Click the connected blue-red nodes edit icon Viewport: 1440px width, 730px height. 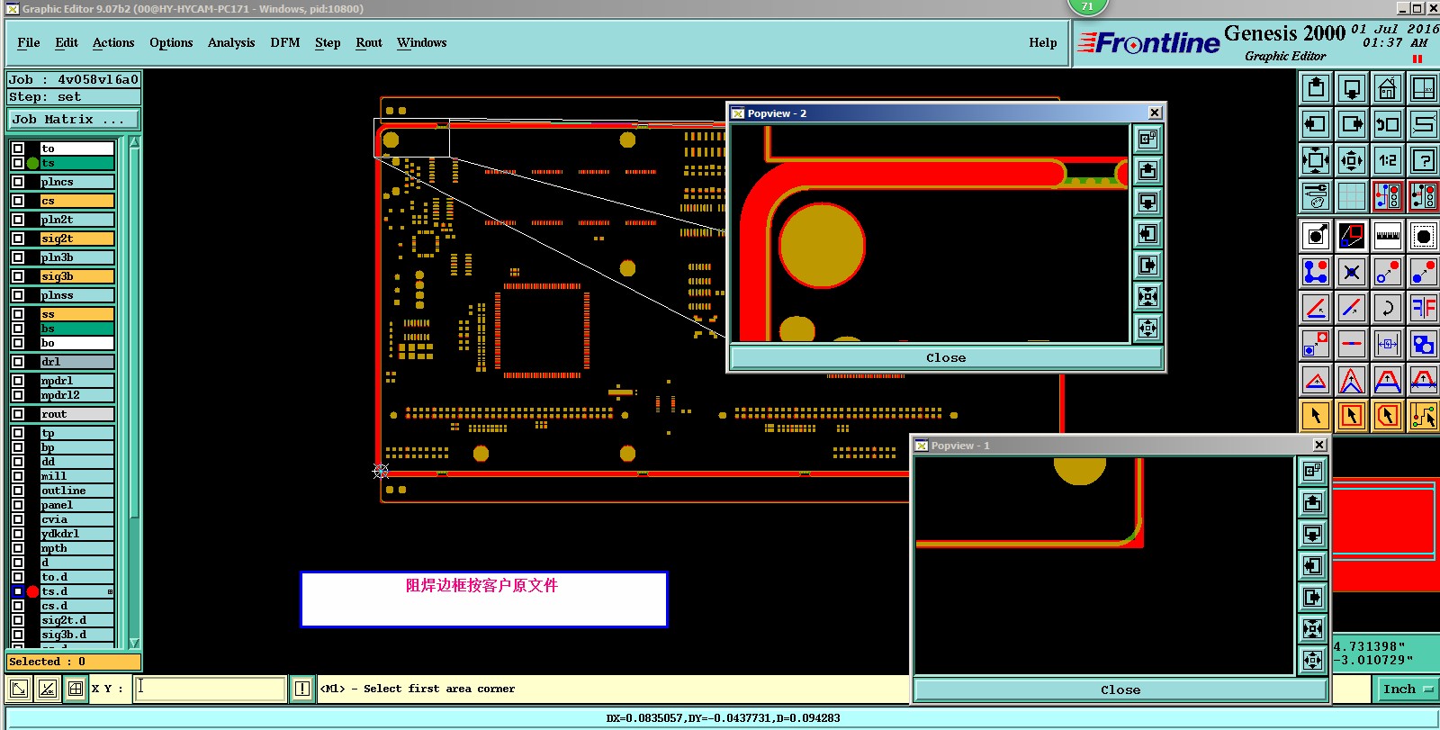1316,272
